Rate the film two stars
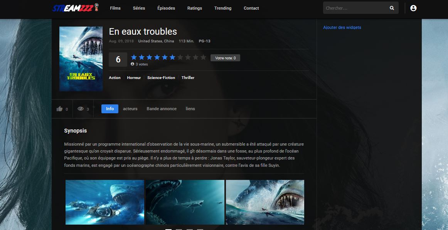This screenshot has width=448, height=230. pyautogui.click(x=141, y=57)
